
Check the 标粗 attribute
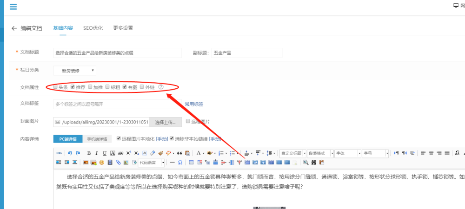tap(107, 87)
